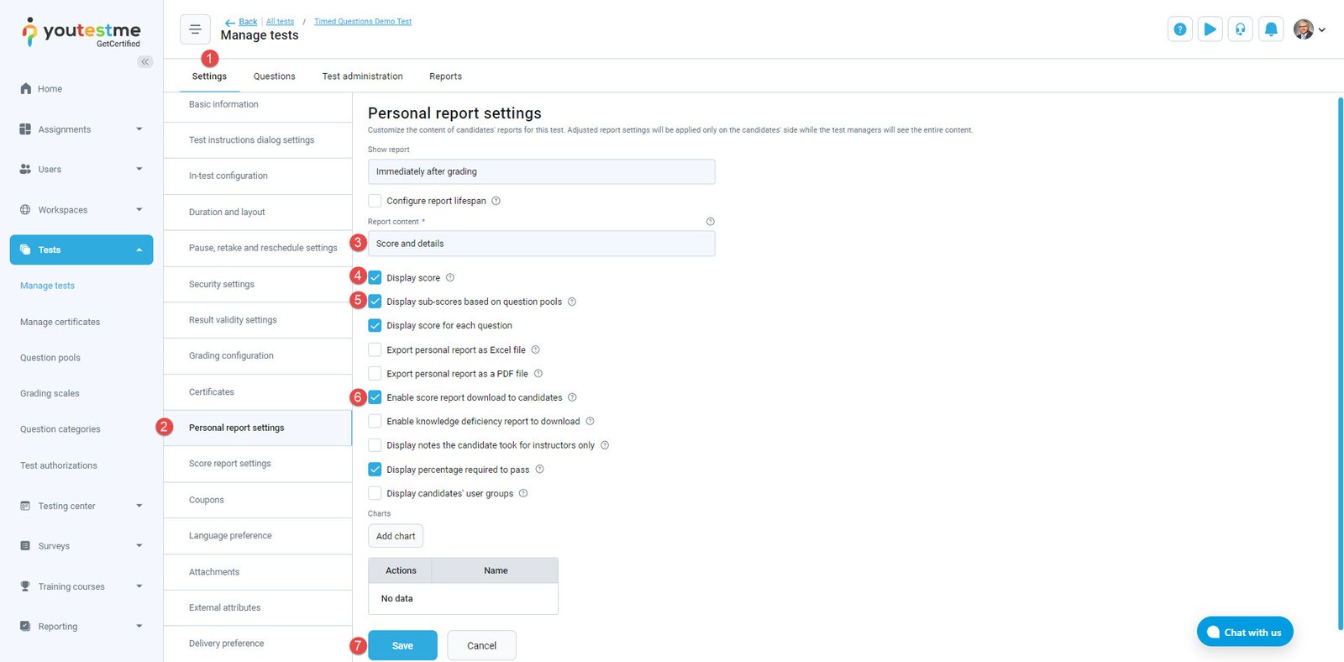Check Configure report lifespan box
Image resolution: width=1344 pixels, height=662 pixels.
point(375,201)
